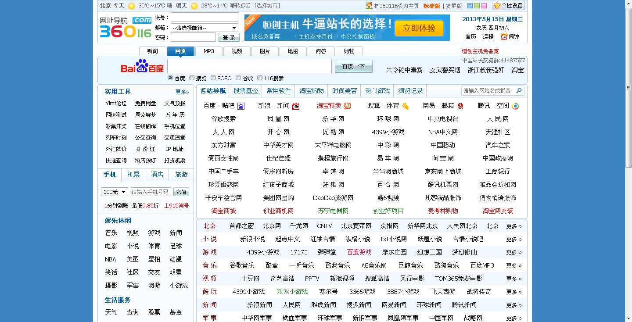Switch to the MP3 tab
The image size is (632, 322).
pos(208,51)
